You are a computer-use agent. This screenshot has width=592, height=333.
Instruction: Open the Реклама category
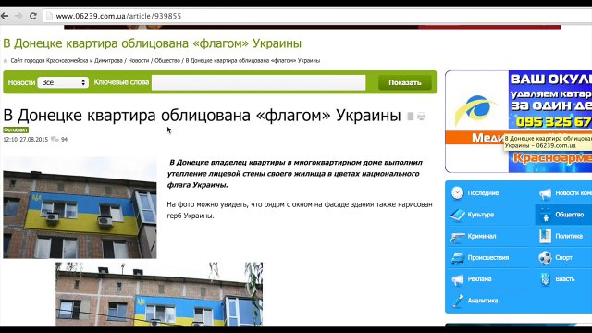479,279
